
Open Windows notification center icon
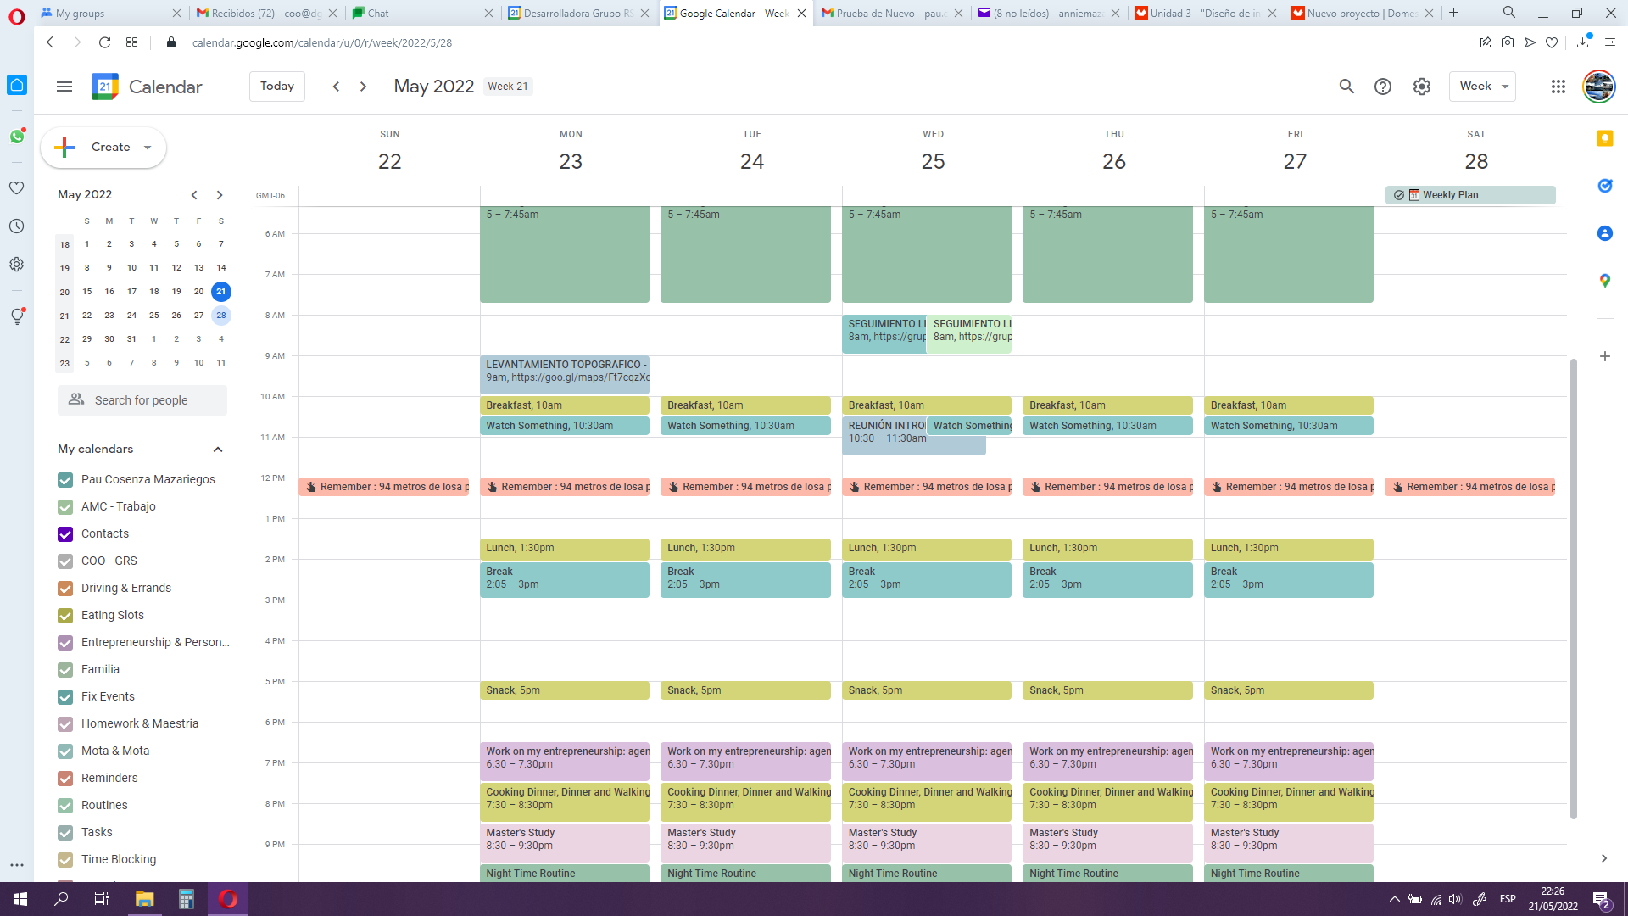point(1601,899)
